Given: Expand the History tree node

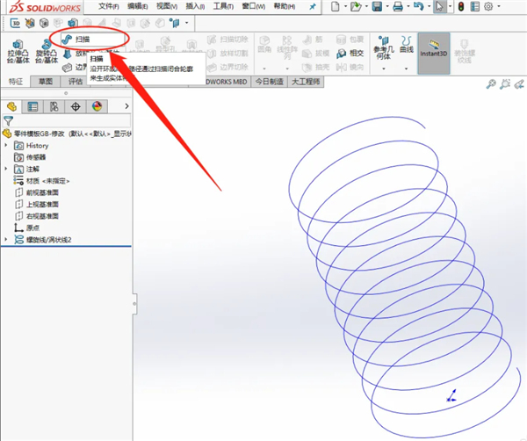Looking at the screenshot, I should pos(7,146).
